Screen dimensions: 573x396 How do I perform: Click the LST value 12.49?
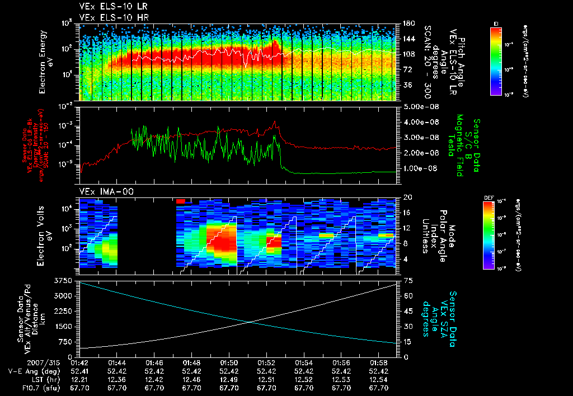pyautogui.click(x=229, y=380)
